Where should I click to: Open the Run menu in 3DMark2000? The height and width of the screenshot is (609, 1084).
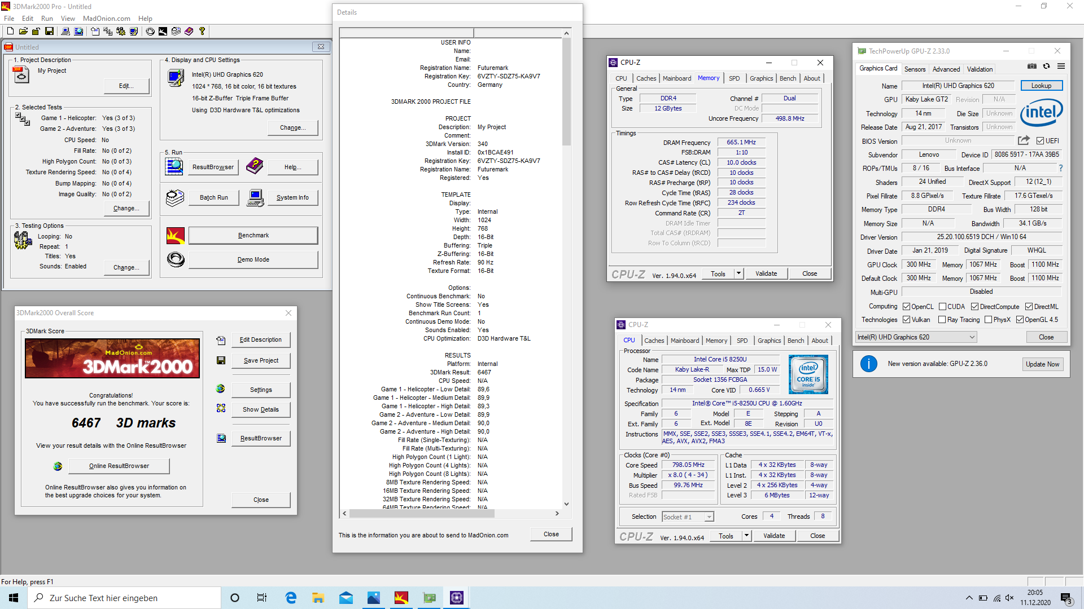point(47,19)
